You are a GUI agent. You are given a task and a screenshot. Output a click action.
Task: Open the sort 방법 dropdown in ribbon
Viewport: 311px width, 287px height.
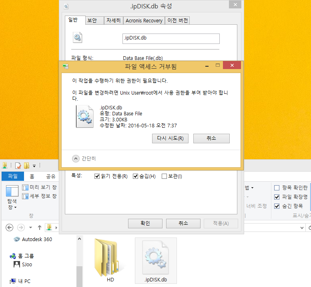[x=249, y=188]
